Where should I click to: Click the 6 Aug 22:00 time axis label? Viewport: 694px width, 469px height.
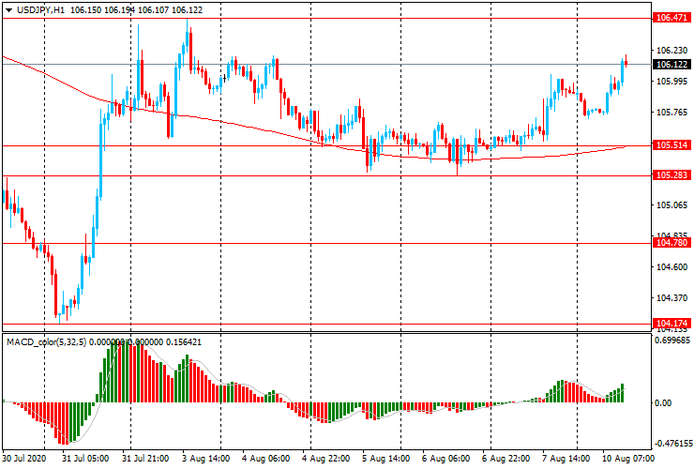505,458
